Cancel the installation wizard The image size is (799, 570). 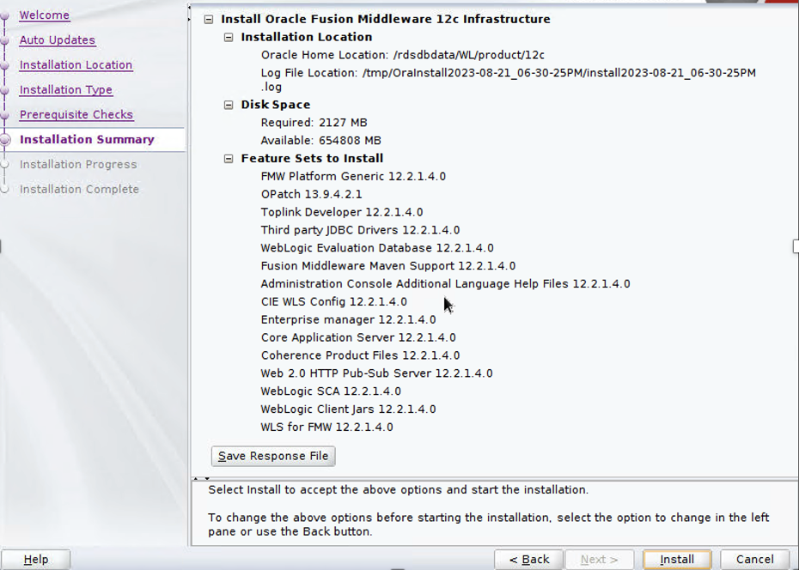tap(754, 560)
